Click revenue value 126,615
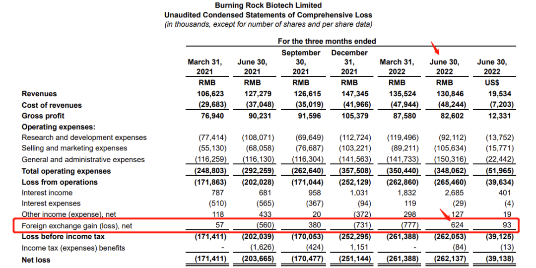 pyautogui.click(x=308, y=94)
